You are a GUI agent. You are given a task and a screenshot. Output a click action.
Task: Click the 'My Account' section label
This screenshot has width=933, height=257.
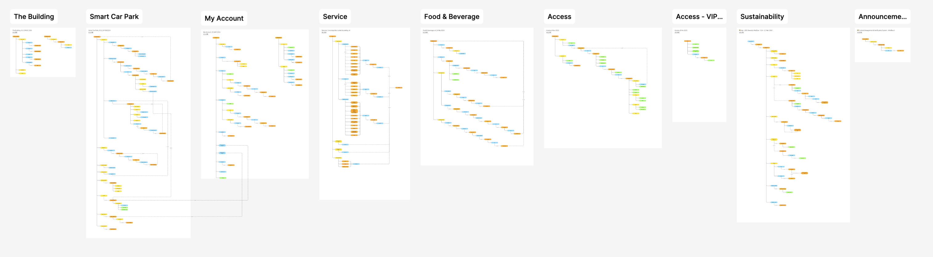click(224, 18)
